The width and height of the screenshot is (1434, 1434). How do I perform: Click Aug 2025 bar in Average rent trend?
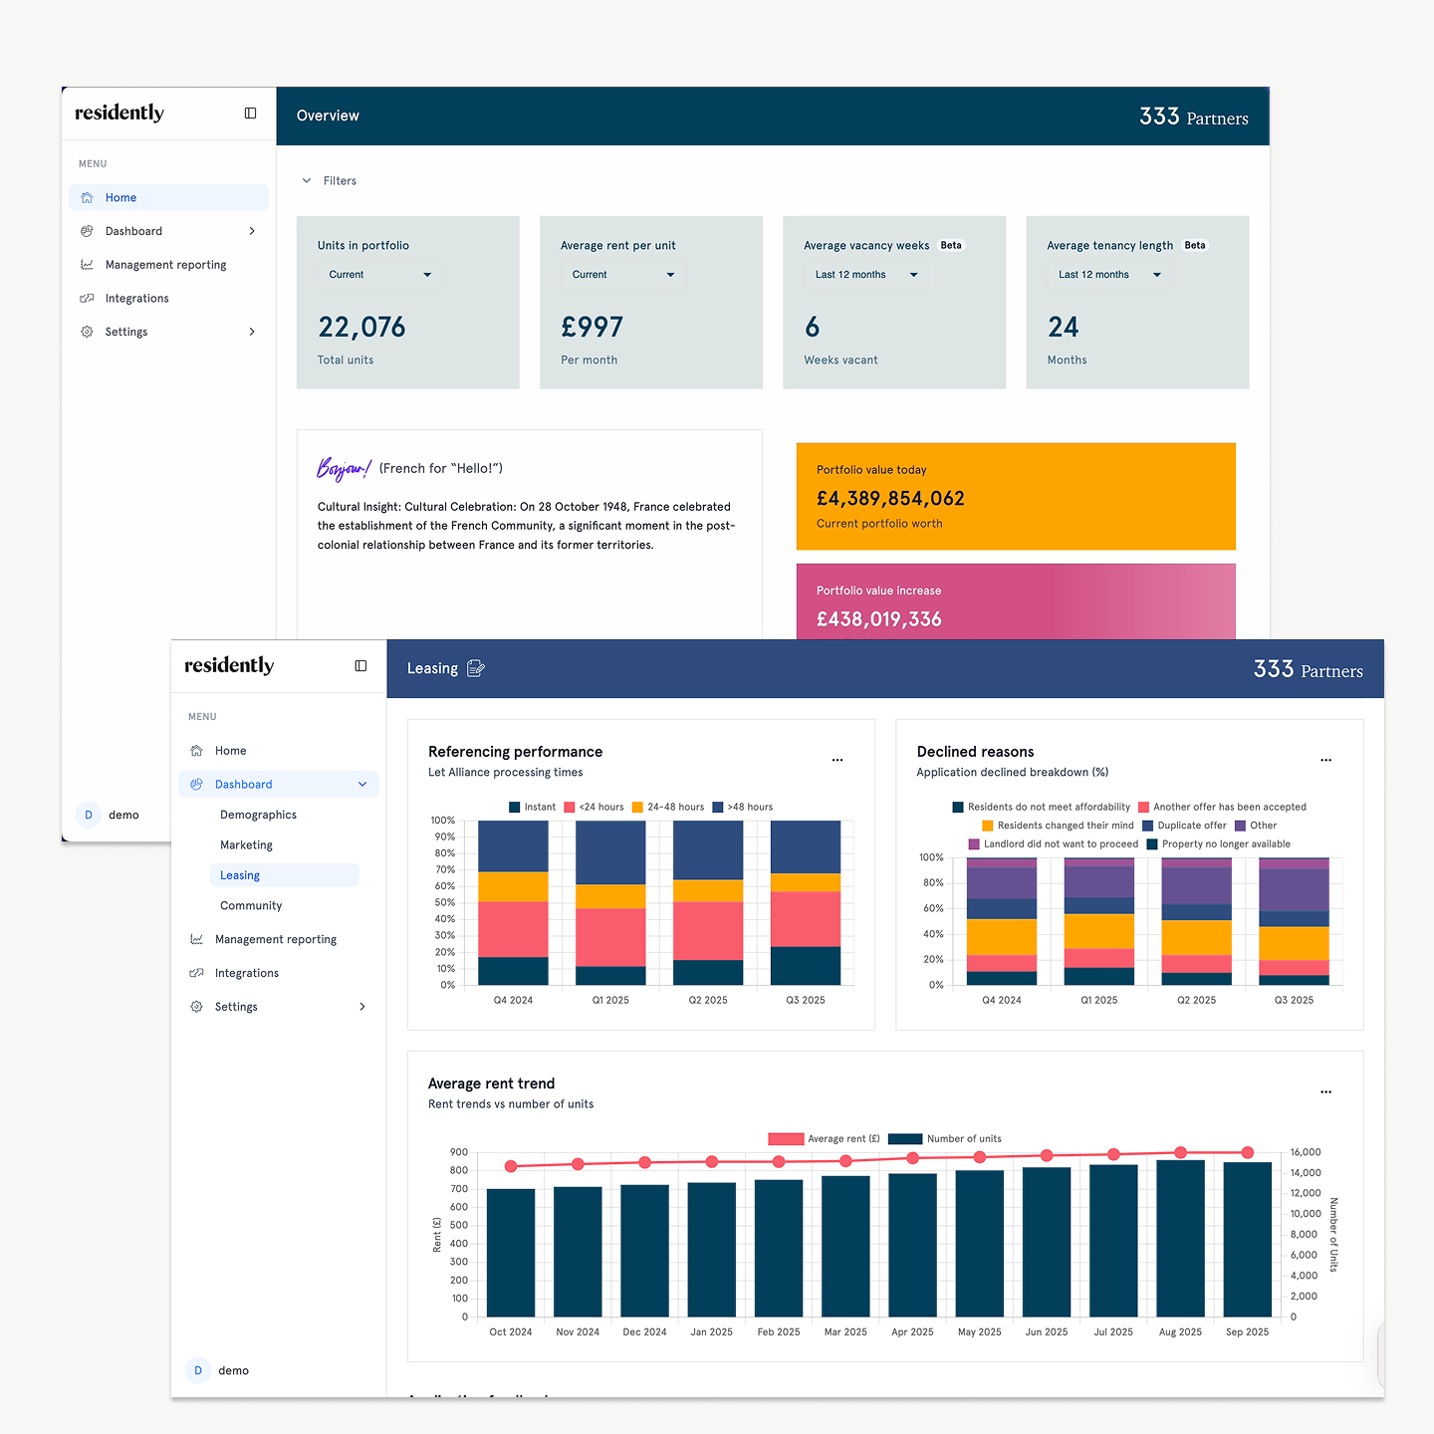pos(1181,1238)
